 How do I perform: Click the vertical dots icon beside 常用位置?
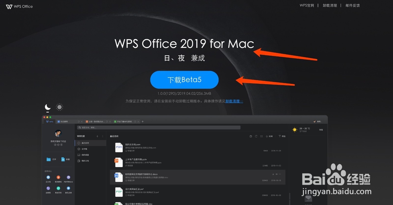tap(103, 136)
